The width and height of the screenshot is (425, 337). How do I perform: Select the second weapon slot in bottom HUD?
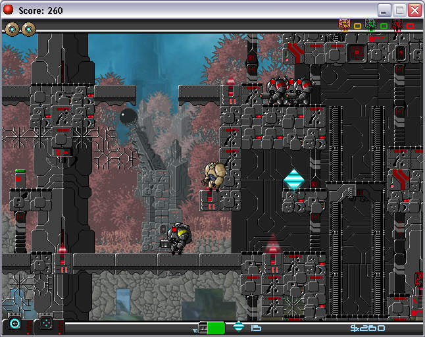tap(46, 324)
